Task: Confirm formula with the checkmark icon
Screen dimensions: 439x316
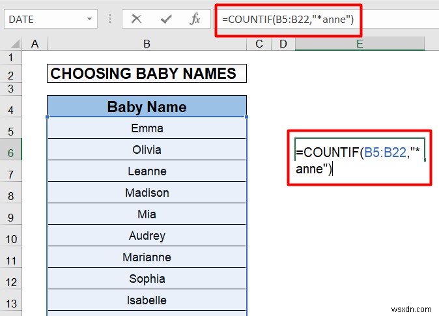Action: coord(166,19)
